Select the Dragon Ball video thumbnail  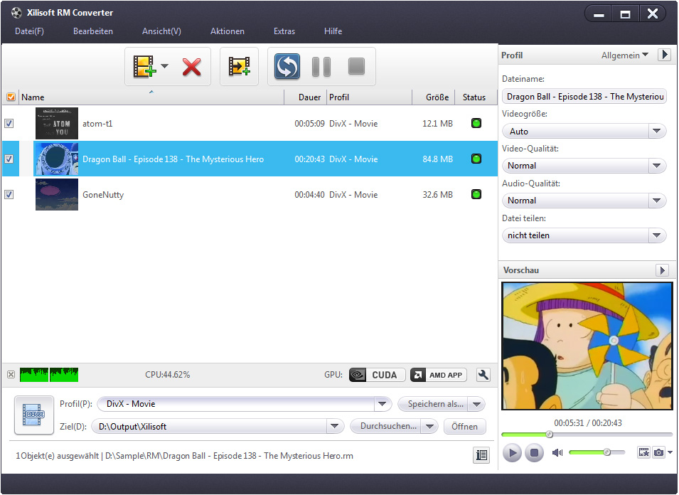click(57, 159)
